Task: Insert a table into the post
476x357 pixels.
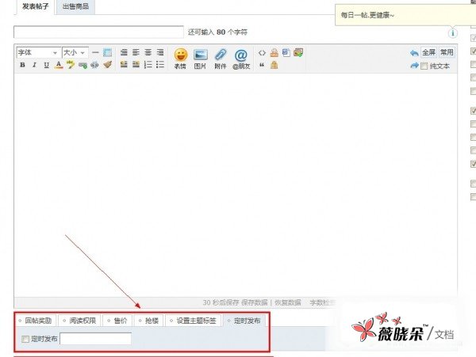Action: pyautogui.click(x=107, y=52)
